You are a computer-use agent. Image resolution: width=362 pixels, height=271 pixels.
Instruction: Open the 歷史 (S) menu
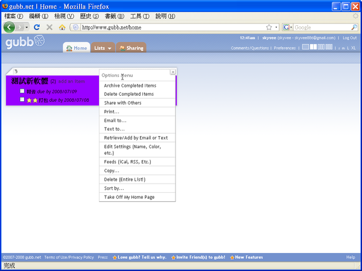click(89, 16)
